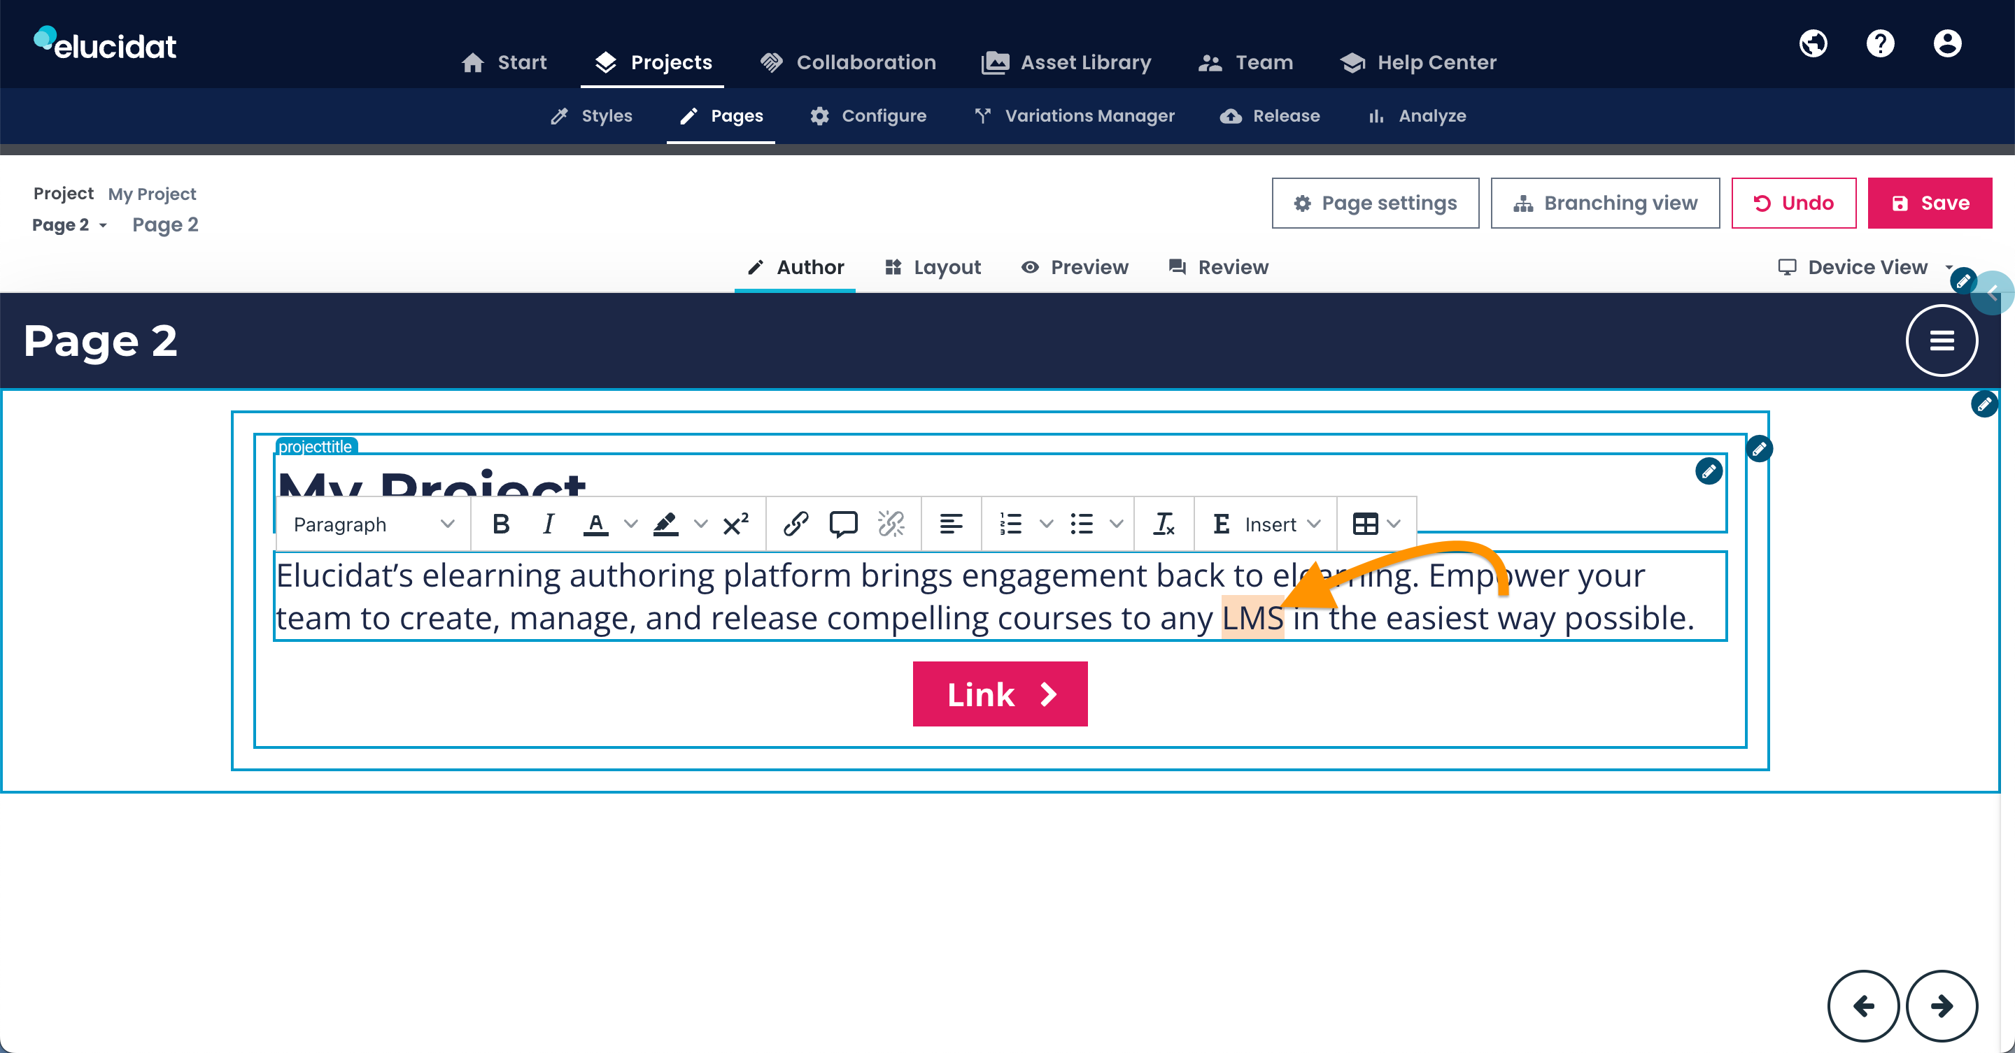2015x1053 pixels.
Task: Click the Undo button
Action: (x=1794, y=203)
